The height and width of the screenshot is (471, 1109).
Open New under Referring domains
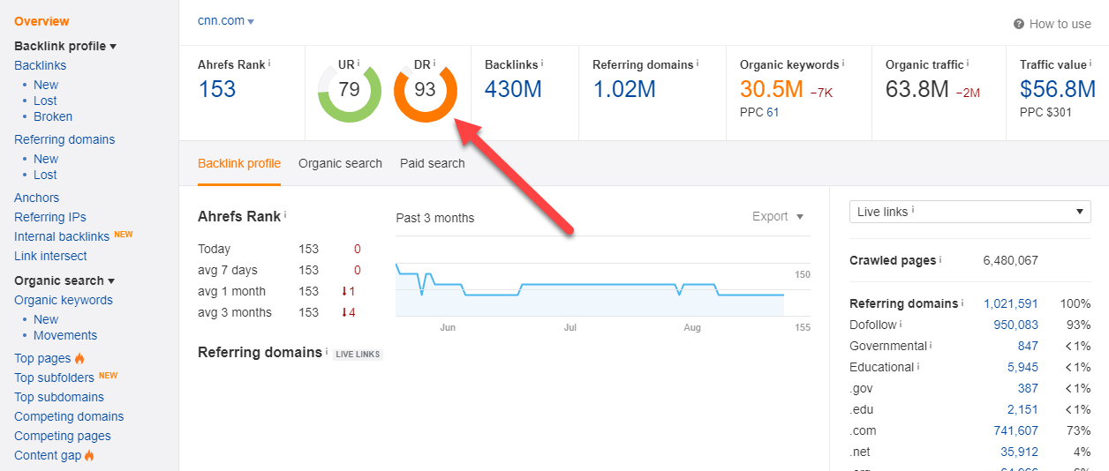[x=46, y=159]
